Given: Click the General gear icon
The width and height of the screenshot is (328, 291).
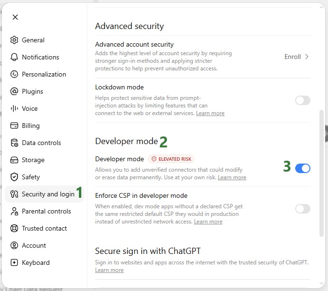Looking at the screenshot, I should (x=14, y=40).
